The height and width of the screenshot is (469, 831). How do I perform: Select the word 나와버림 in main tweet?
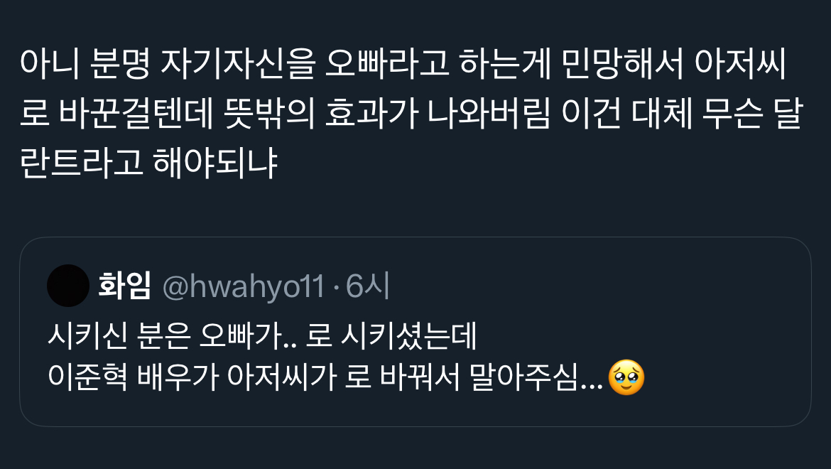pyautogui.click(x=489, y=114)
